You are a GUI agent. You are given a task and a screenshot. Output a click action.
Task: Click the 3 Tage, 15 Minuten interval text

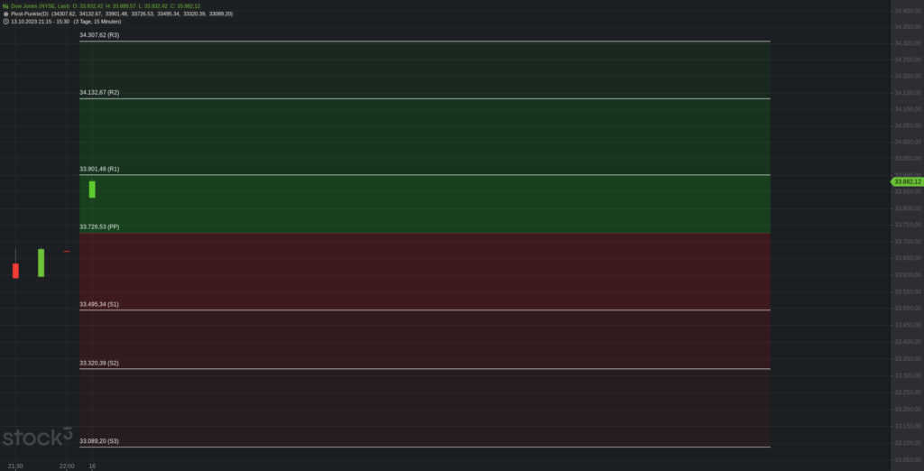click(97, 22)
